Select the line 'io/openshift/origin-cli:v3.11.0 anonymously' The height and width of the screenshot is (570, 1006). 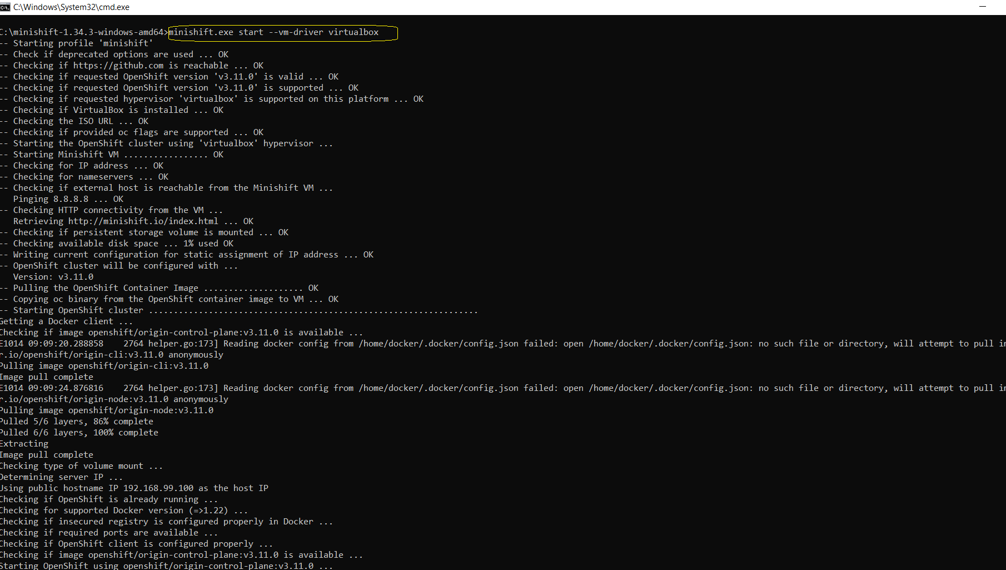tap(112, 355)
